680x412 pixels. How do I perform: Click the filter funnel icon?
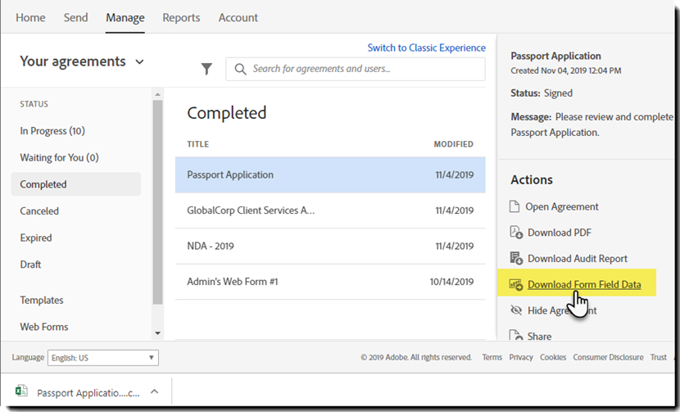[207, 70]
